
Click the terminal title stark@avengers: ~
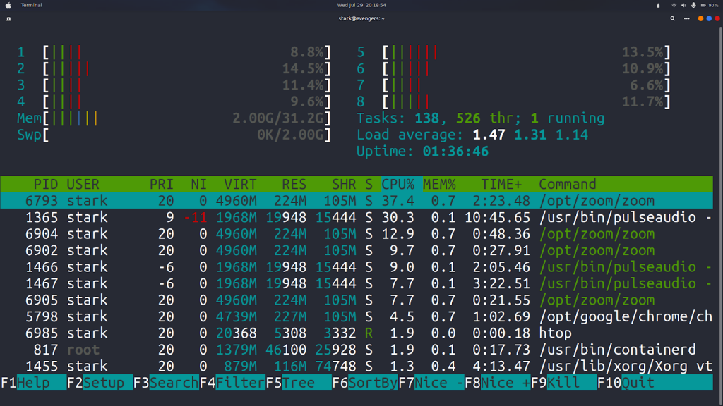[x=361, y=19]
